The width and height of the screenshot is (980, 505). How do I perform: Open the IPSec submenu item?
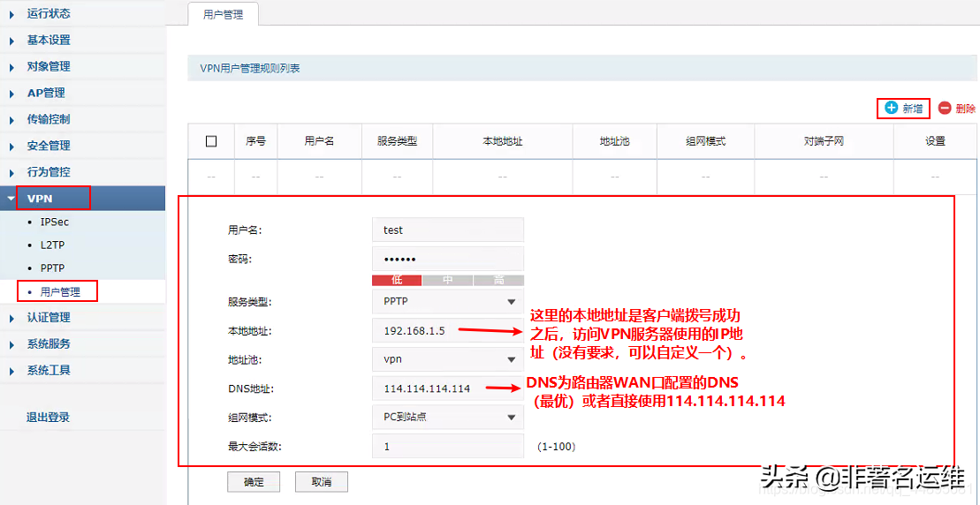(x=55, y=222)
